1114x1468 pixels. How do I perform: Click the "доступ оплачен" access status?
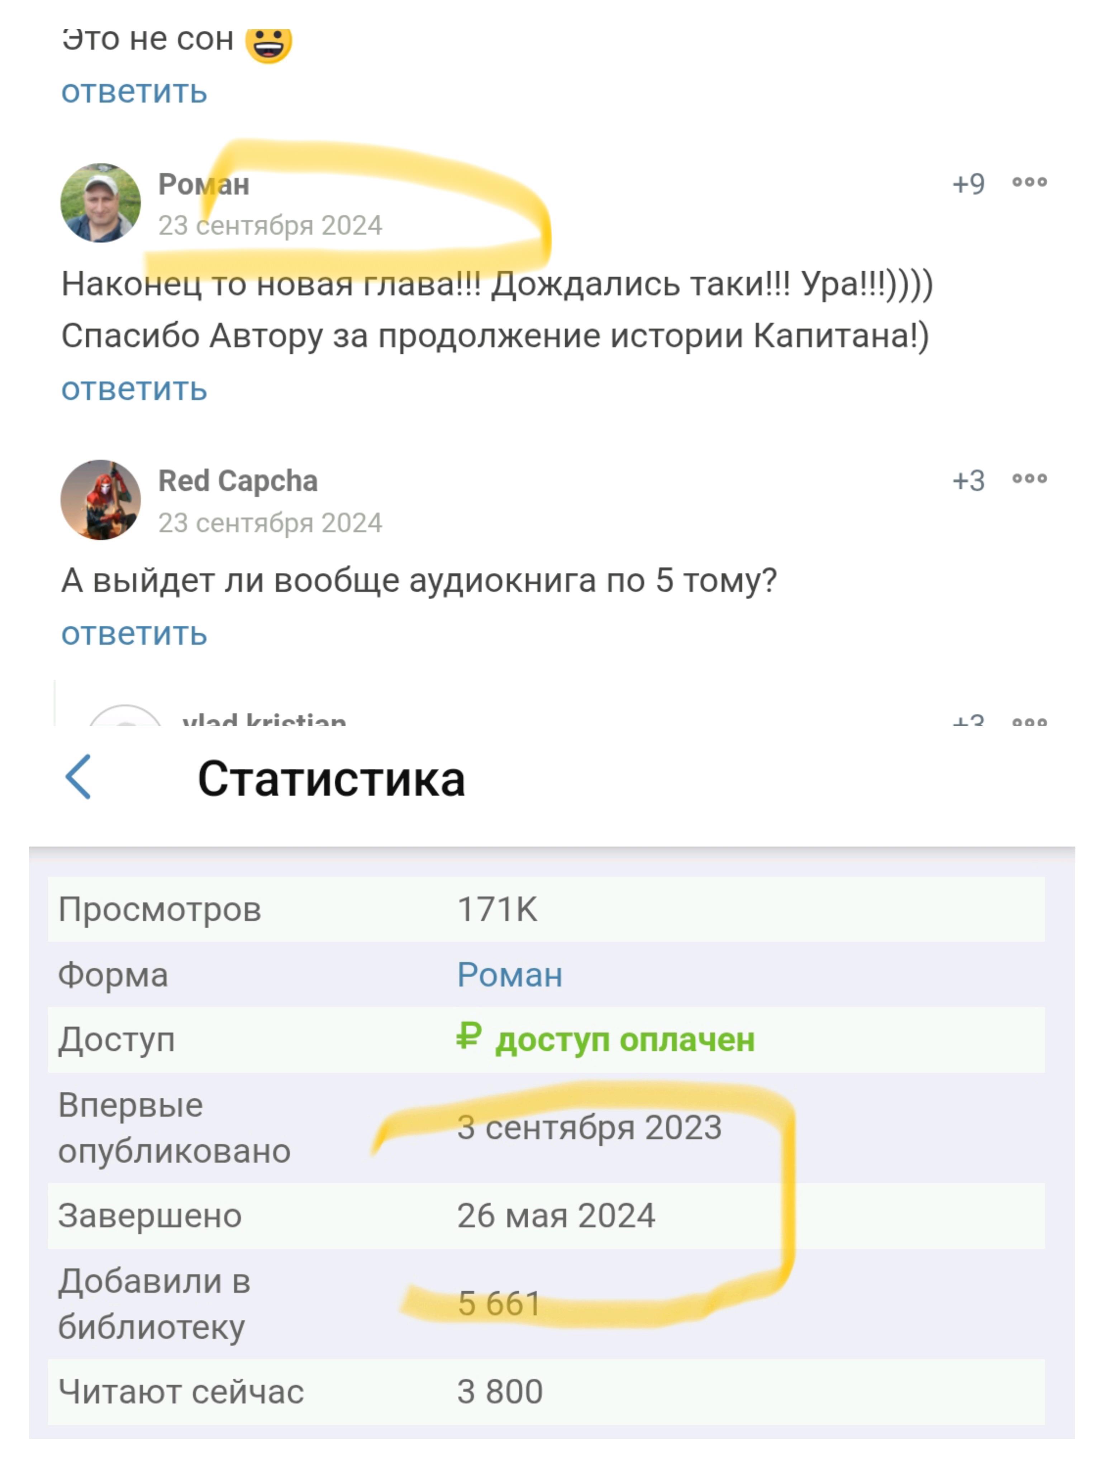[x=624, y=1040]
